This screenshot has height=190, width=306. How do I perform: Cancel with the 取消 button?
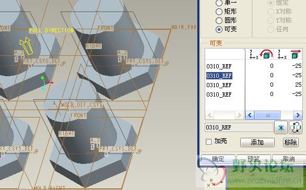coord(289,159)
